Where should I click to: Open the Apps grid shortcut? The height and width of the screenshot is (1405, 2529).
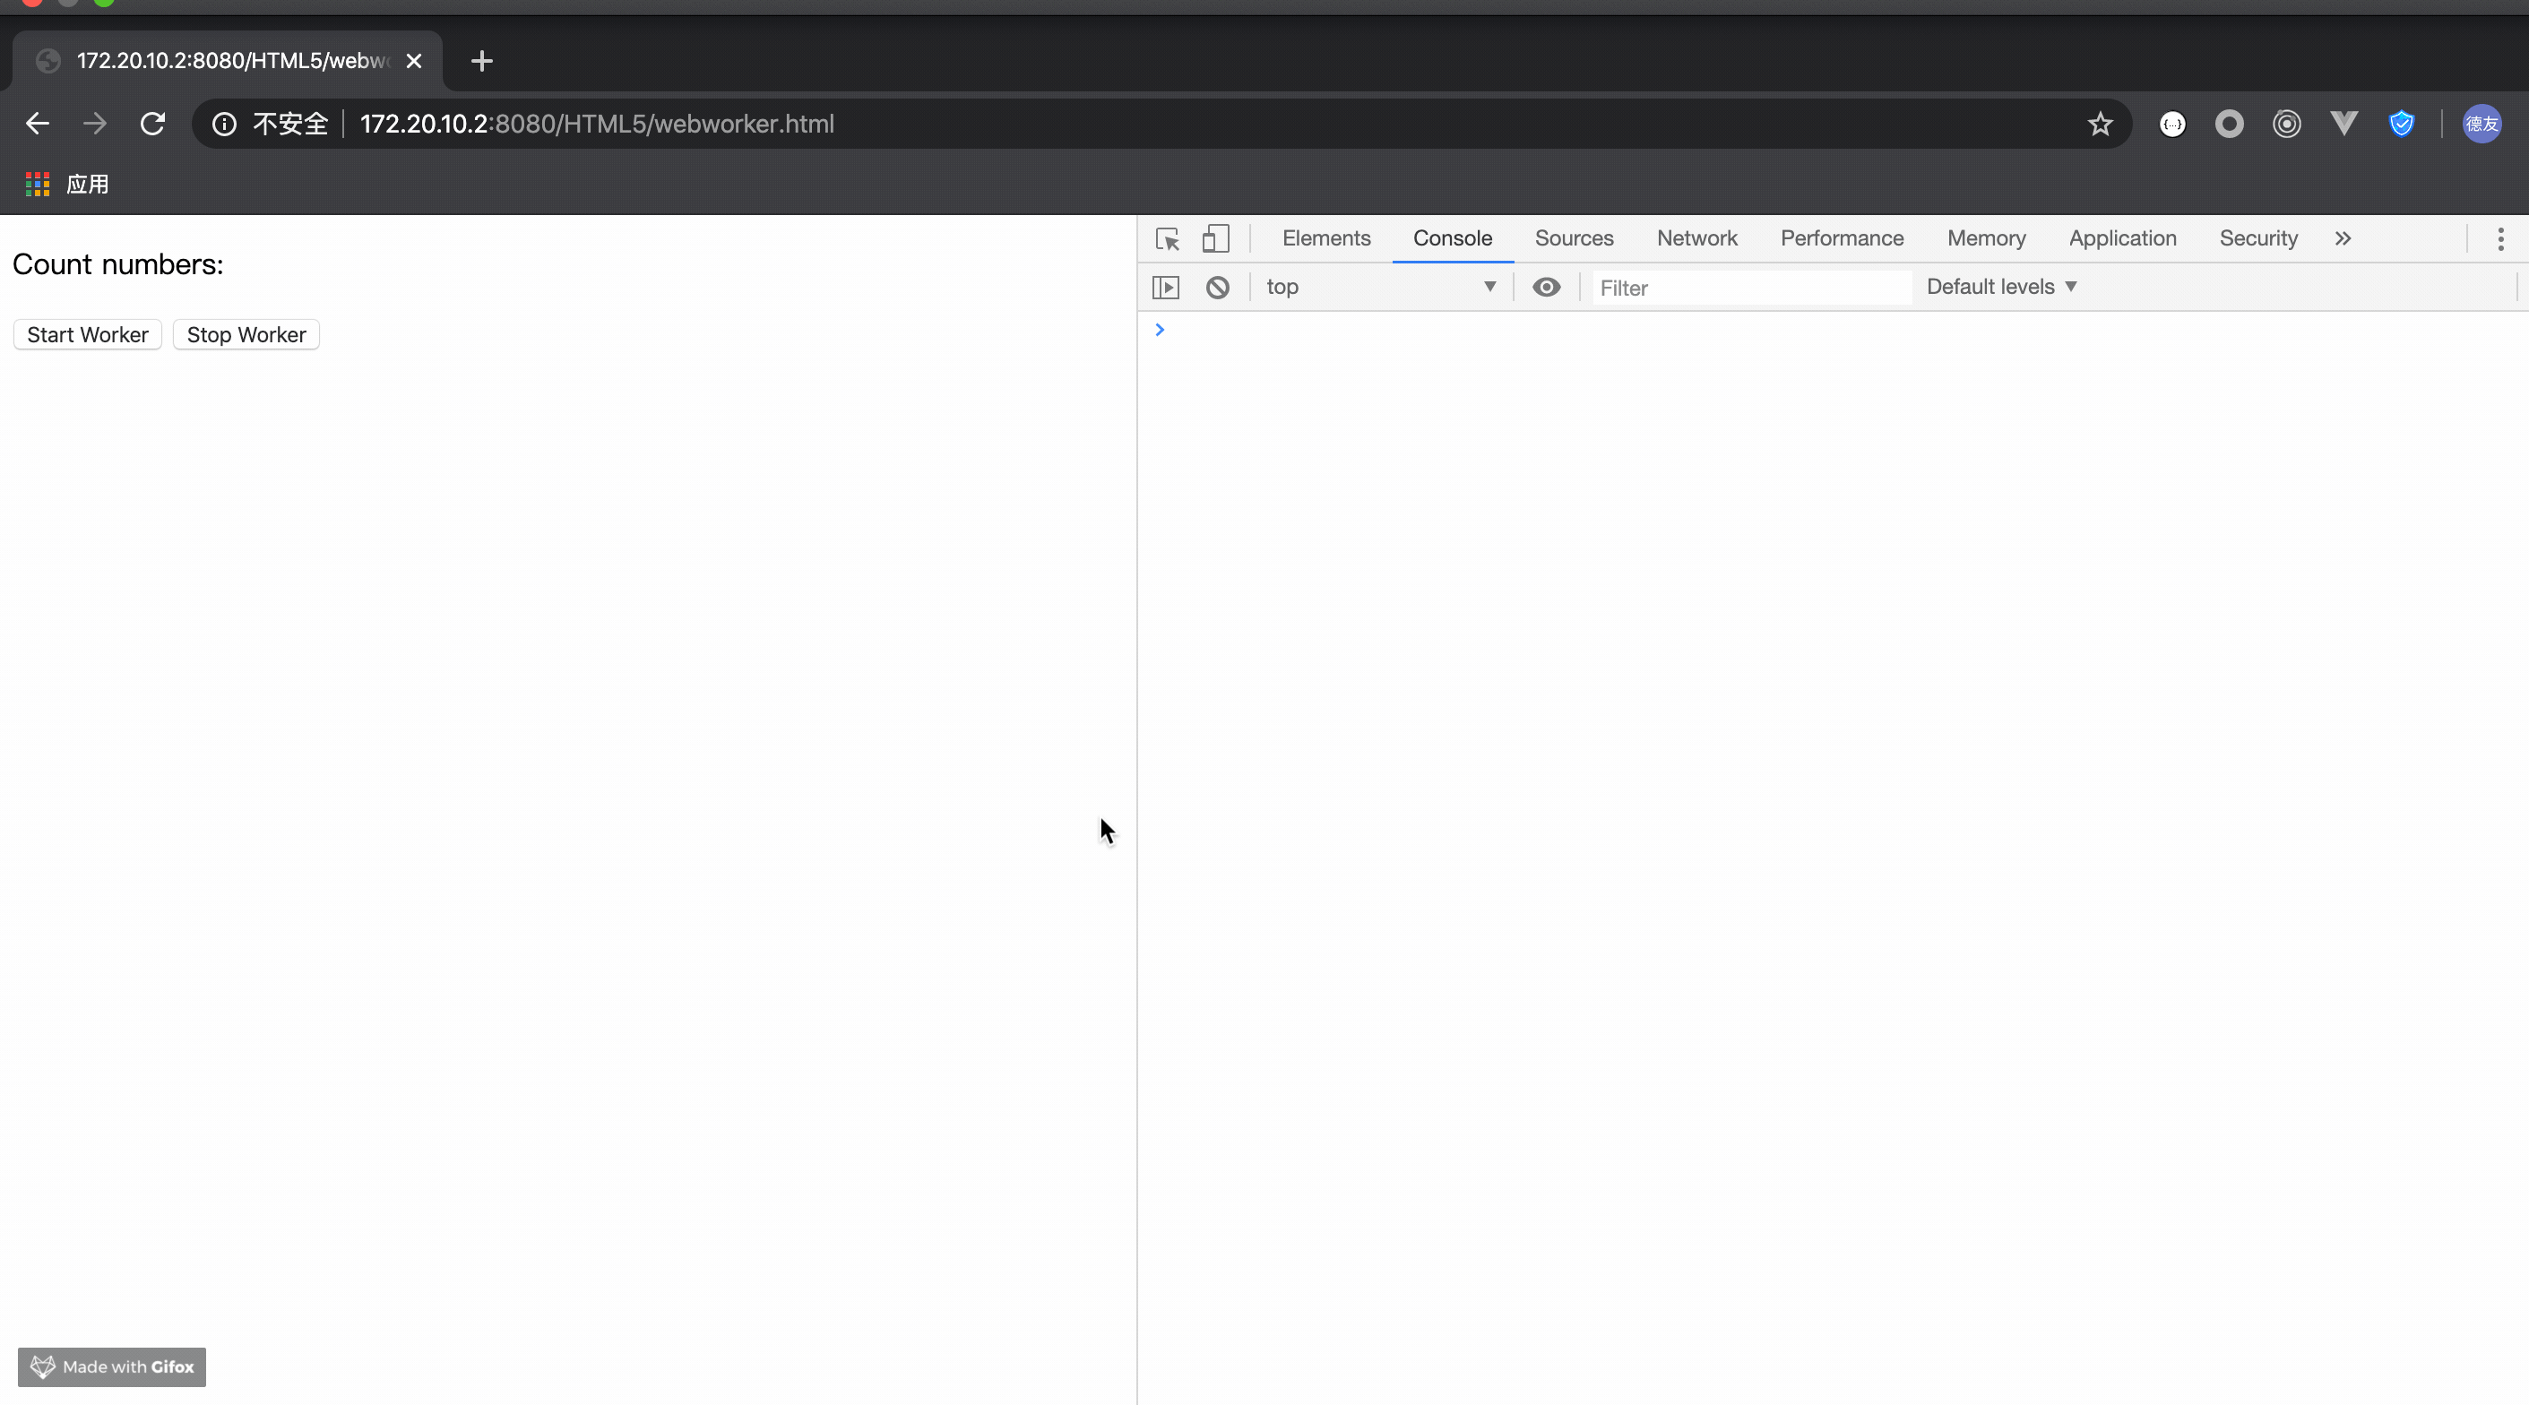(x=38, y=185)
